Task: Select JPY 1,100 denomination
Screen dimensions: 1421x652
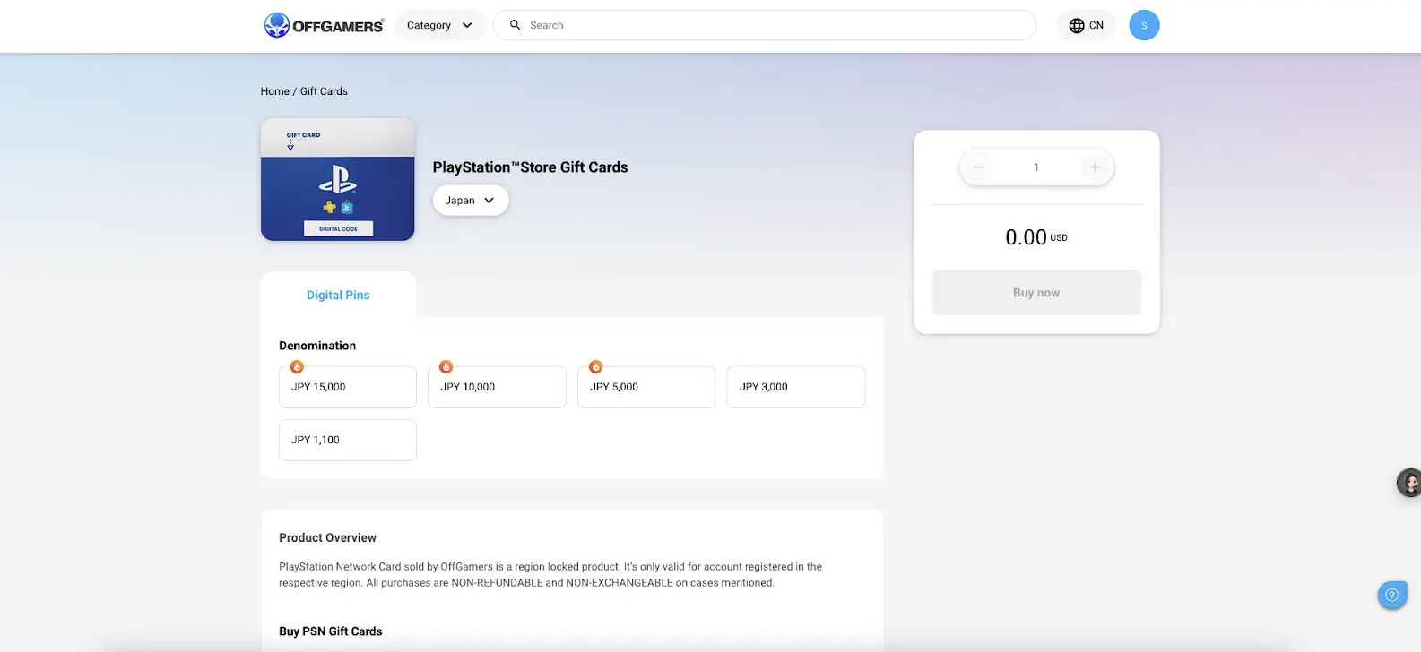Action: pos(348,440)
